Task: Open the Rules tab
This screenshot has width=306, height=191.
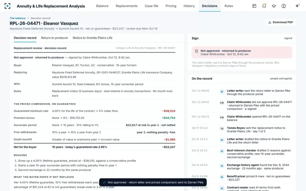Action: point(229,6)
